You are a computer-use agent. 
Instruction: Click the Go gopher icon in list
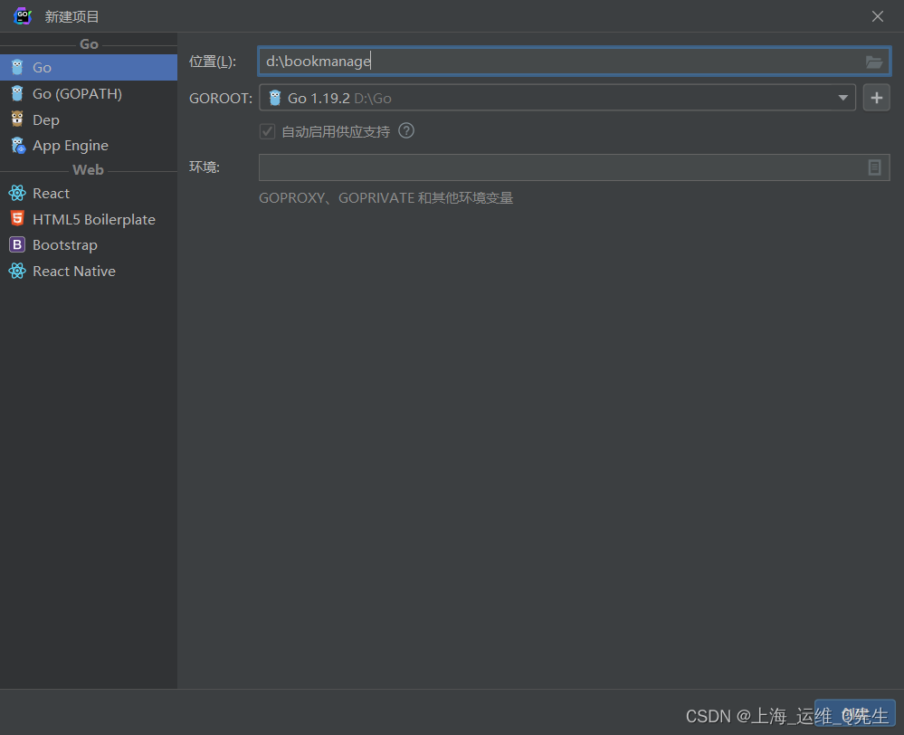coord(17,68)
